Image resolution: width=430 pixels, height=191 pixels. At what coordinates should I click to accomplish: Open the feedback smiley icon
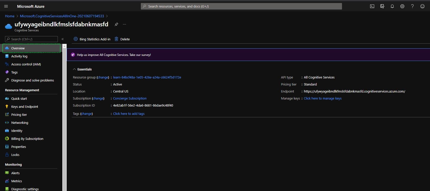tap(422, 6)
